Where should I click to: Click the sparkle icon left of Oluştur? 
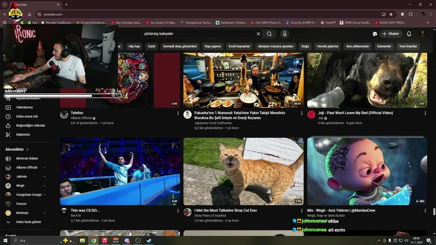375,34
